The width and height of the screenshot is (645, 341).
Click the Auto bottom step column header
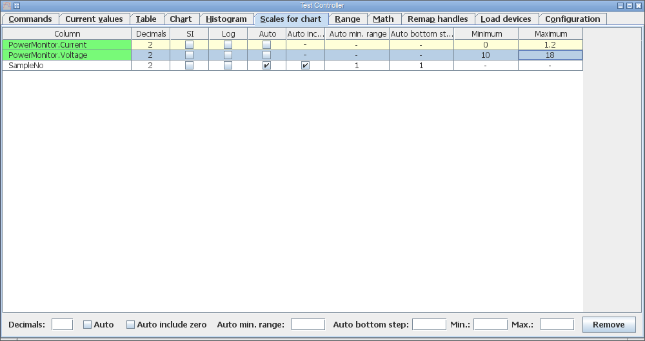422,34
